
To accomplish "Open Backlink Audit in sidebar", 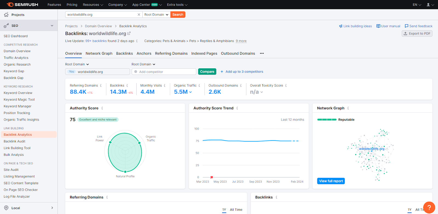I will tap(15, 141).
